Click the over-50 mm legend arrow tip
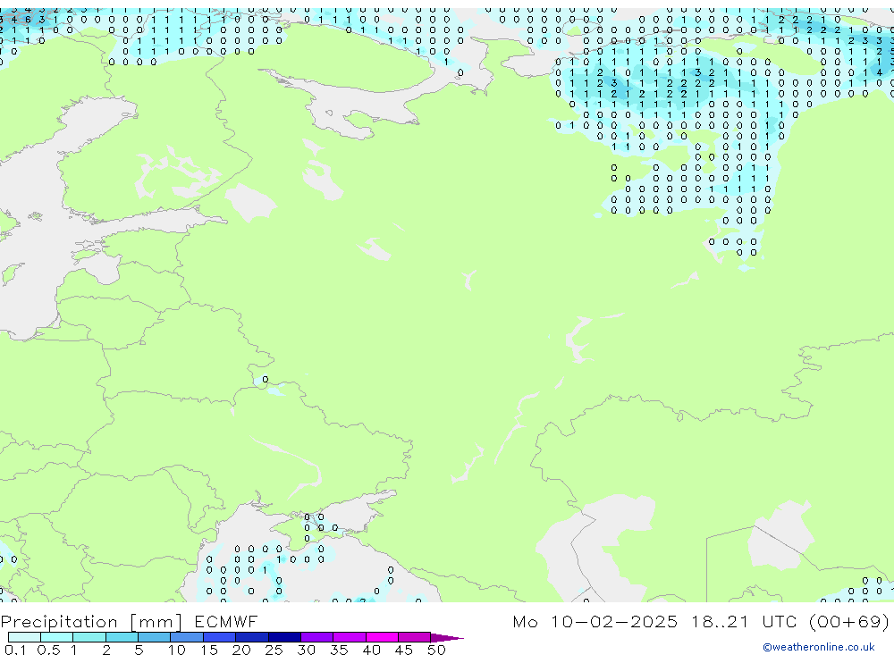The height and width of the screenshot is (655, 894). [x=447, y=638]
